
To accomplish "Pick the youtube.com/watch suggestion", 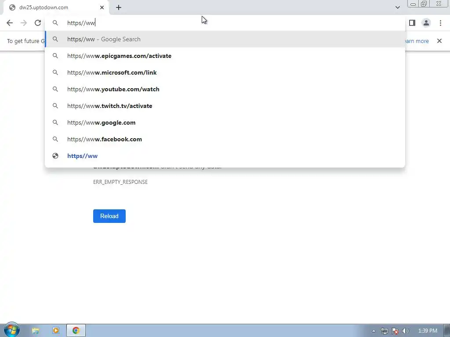I will pyautogui.click(x=225, y=89).
